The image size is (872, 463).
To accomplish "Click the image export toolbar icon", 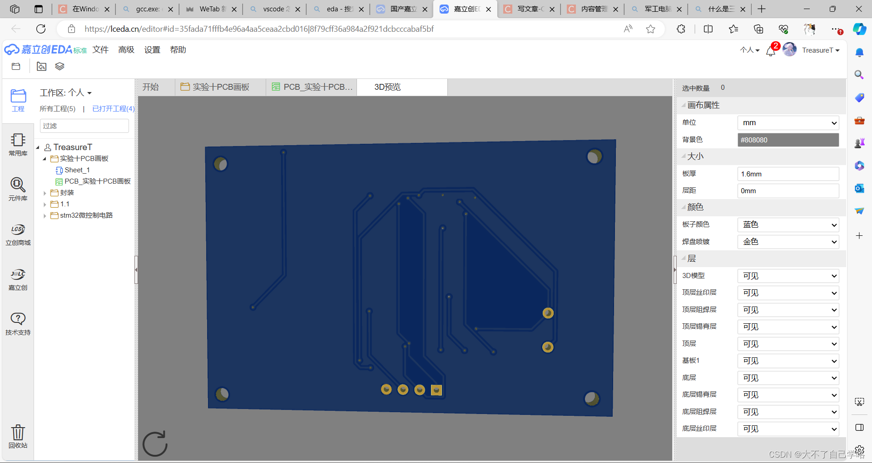I will 41,66.
